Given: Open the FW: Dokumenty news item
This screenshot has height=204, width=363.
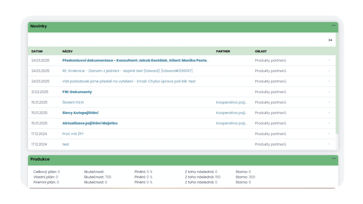Looking at the screenshot, I should tap(77, 92).
